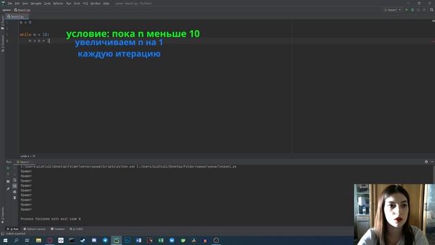Select the lesson1.py editor tab

coord(16,16)
